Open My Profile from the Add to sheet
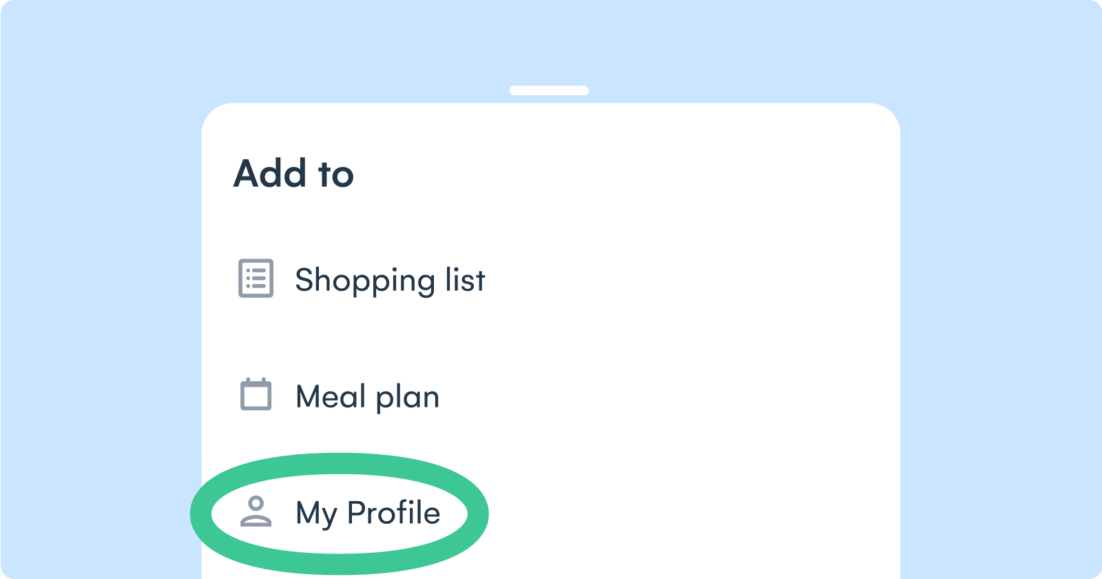Screen dimensions: 1102x579 [x=367, y=513]
